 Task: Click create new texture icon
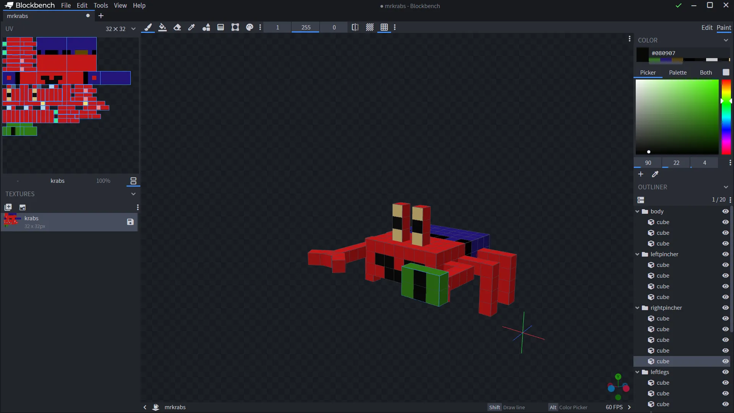[8, 207]
